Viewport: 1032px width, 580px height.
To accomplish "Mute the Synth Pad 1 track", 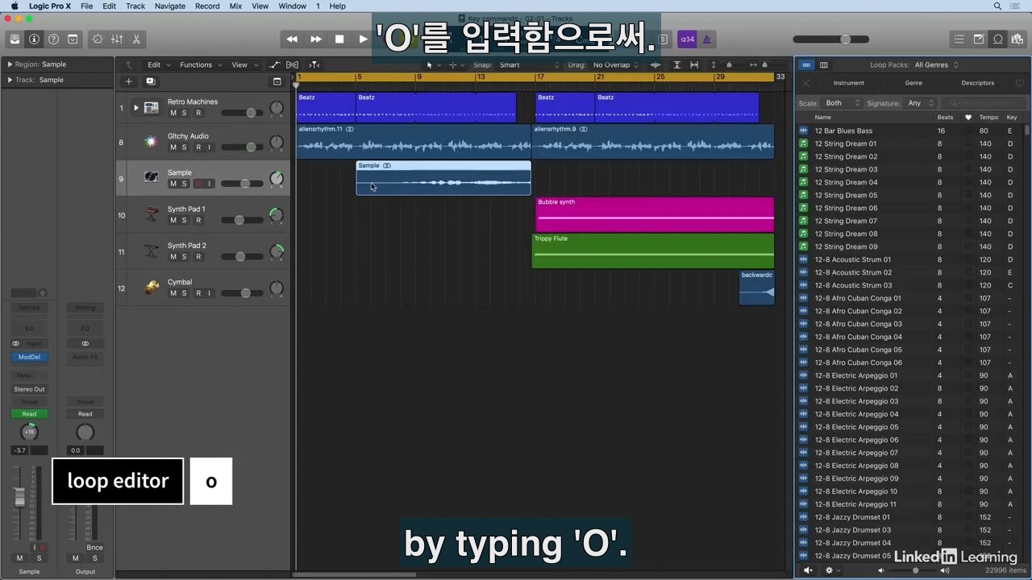I will click(173, 220).
